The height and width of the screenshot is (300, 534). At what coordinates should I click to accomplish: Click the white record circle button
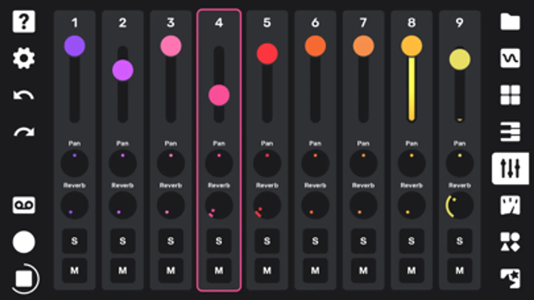pyautogui.click(x=24, y=242)
